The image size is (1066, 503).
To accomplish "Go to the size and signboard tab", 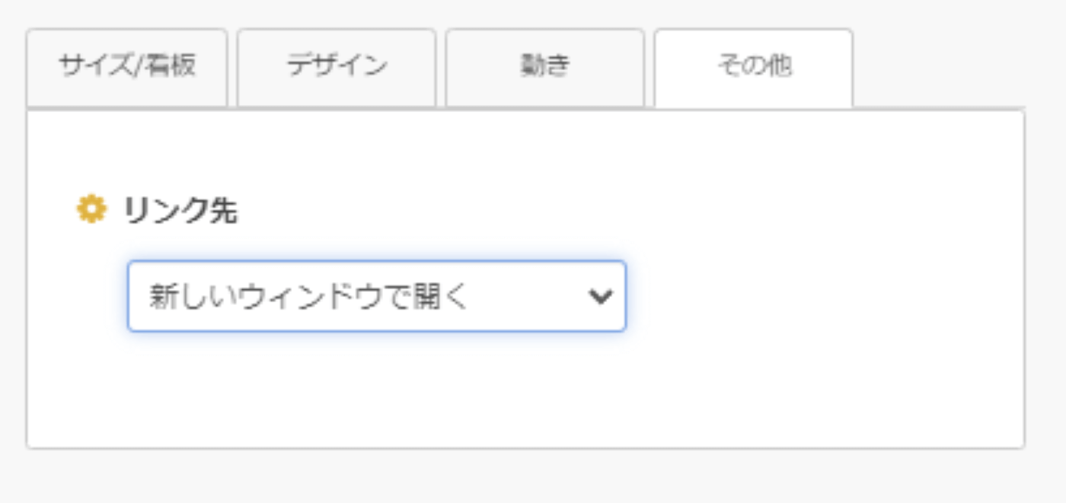I will pos(127,67).
